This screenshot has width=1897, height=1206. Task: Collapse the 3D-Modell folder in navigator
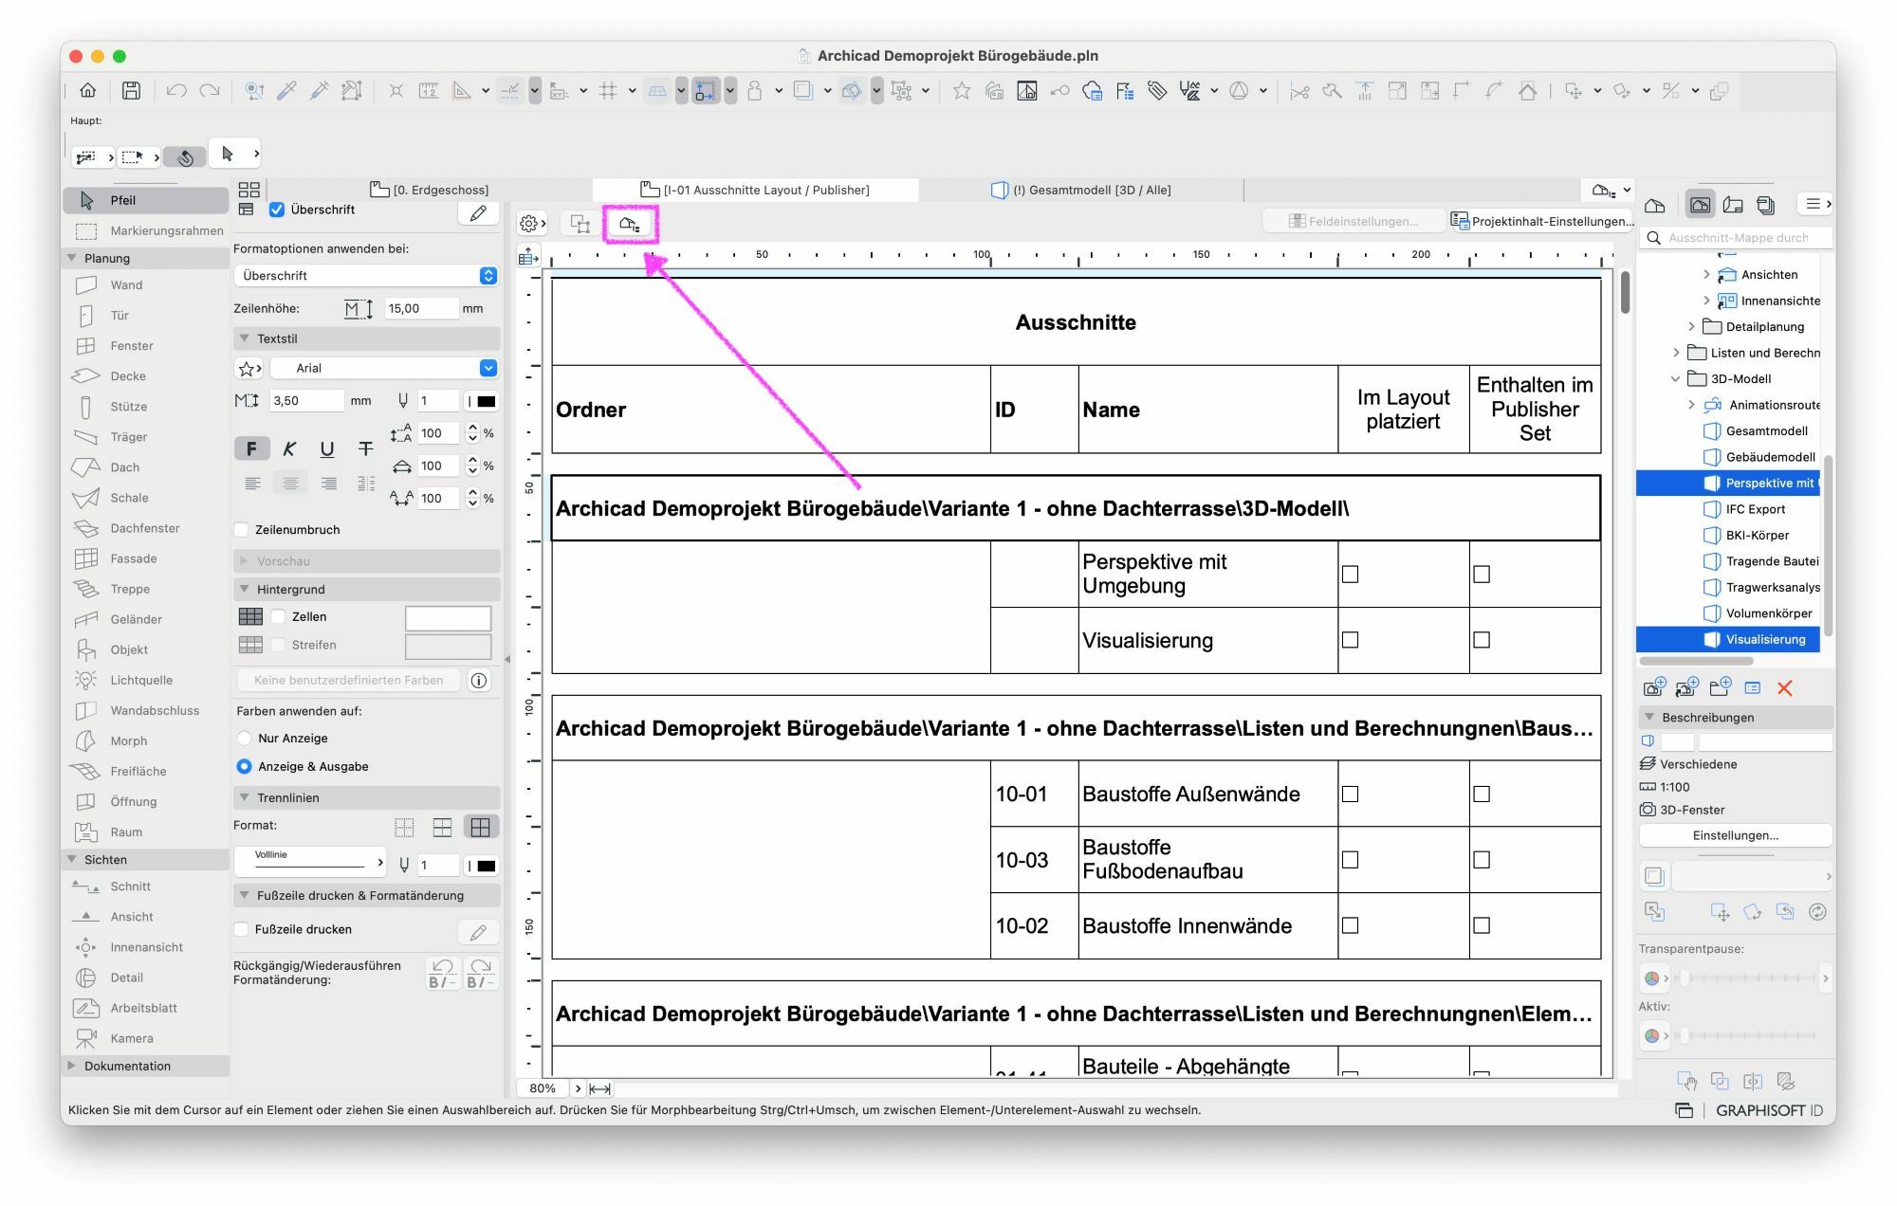tap(1676, 378)
